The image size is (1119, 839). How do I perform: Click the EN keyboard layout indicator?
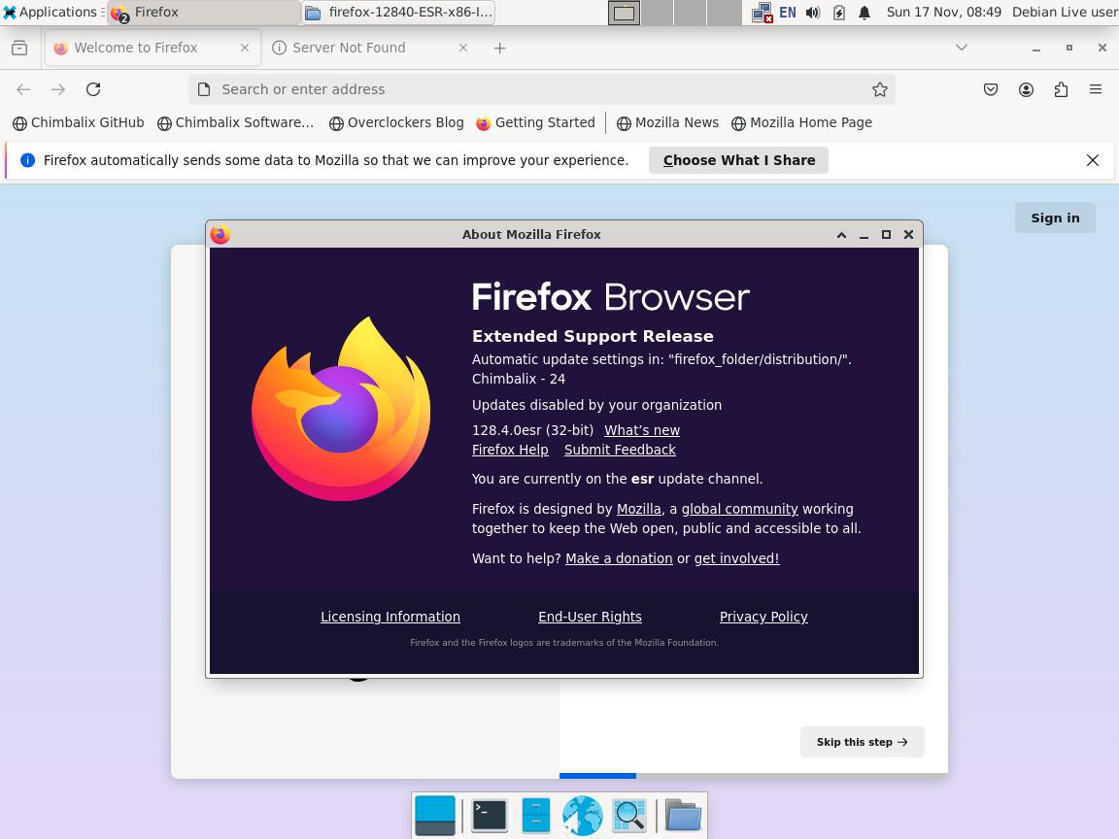click(787, 12)
